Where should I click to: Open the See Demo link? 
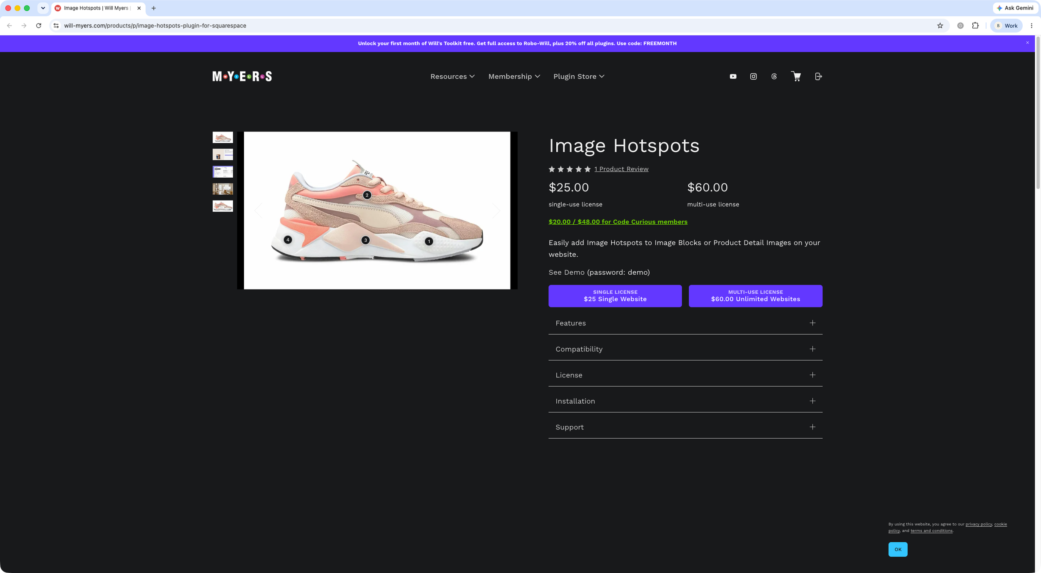(566, 273)
